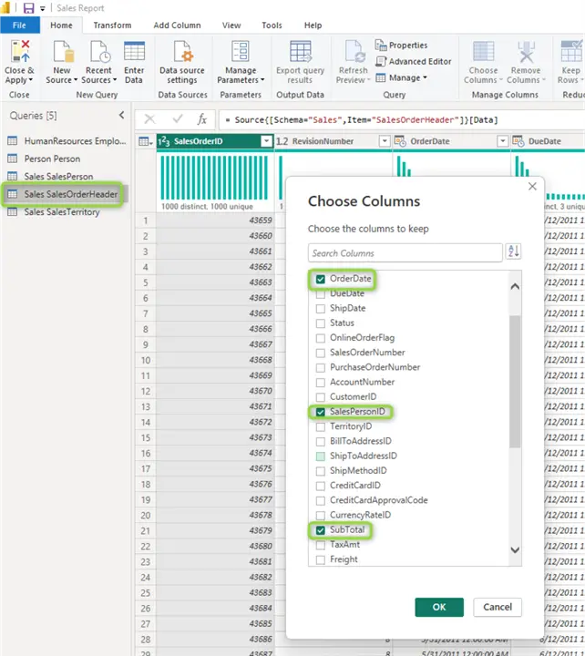Open query Properties
The height and width of the screenshot is (656, 585).
[401, 45]
